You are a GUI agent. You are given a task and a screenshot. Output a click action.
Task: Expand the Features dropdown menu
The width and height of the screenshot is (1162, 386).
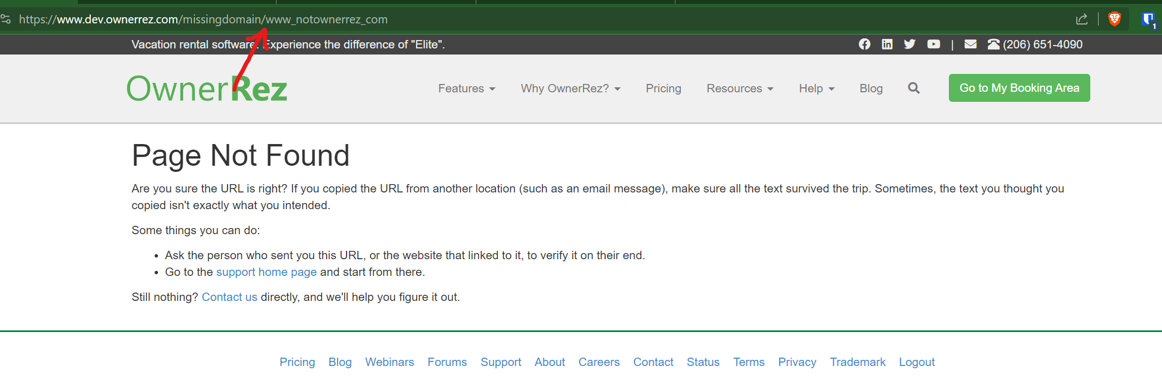466,88
